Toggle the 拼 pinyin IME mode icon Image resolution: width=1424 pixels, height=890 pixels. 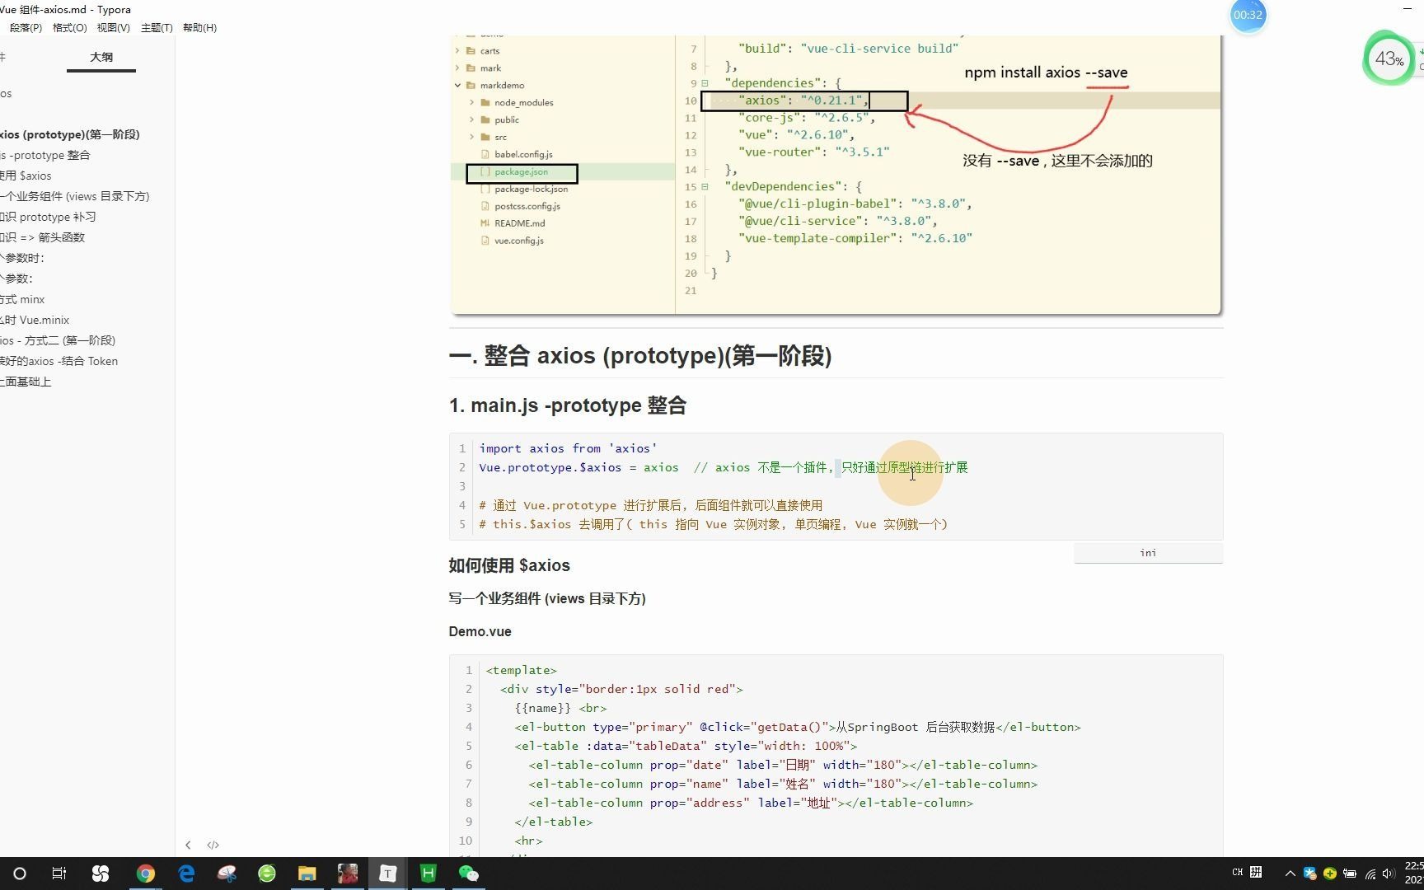(x=1256, y=873)
